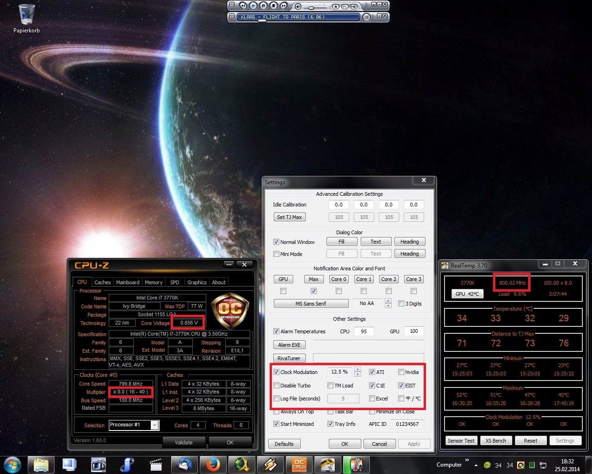The image size is (592, 474).
Task: Enable Mini Mode checkbox
Action: (x=276, y=254)
